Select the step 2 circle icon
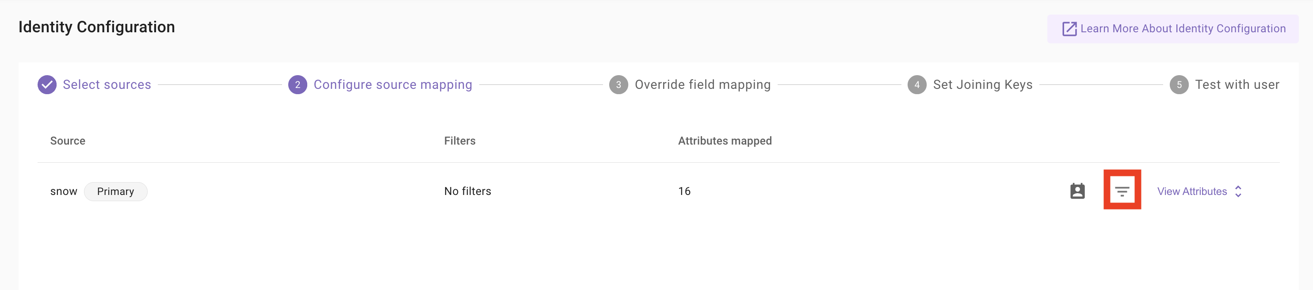This screenshot has width=1313, height=290. [298, 84]
